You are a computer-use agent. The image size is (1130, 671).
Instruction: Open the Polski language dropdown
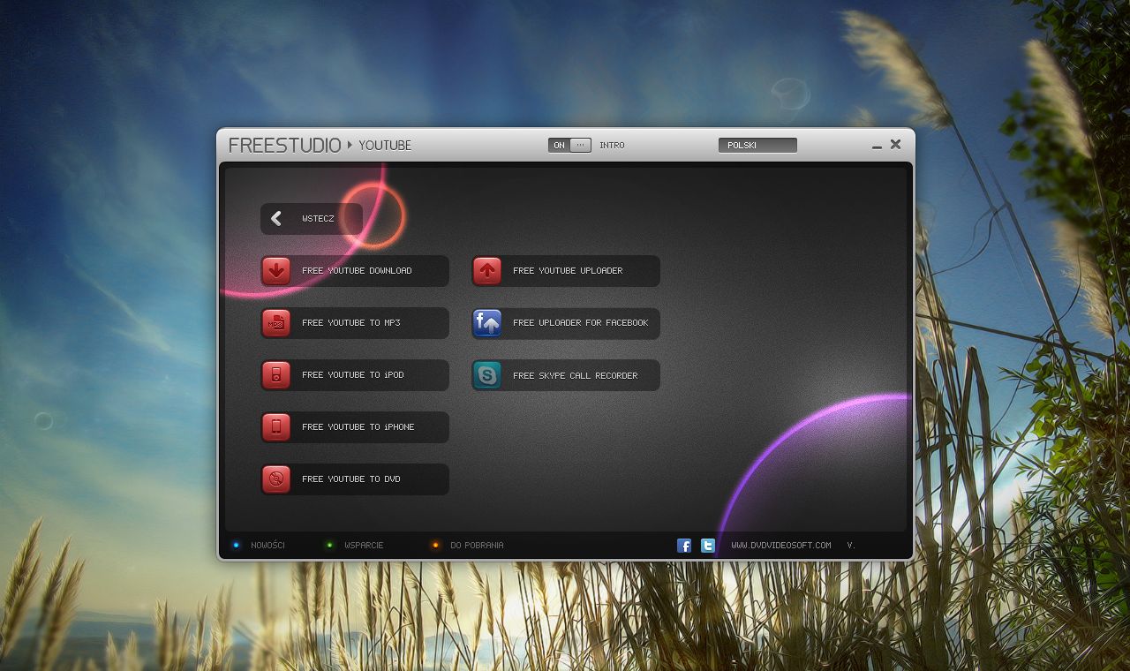[x=757, y=146]
